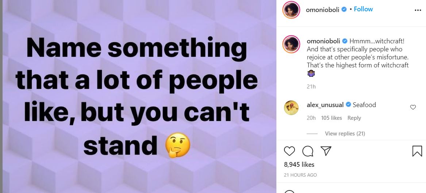View the 8,945 likes list
Viewport: 426px width, 193px height.
tap(299, 165)
